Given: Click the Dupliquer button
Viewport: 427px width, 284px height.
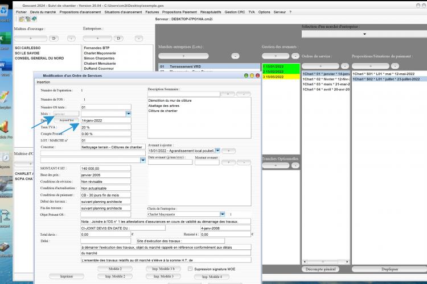Looking at the screenshot, I should tap(389, 269).
